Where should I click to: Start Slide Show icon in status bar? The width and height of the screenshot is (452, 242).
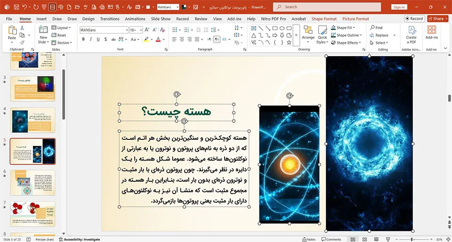click(388, 239)
